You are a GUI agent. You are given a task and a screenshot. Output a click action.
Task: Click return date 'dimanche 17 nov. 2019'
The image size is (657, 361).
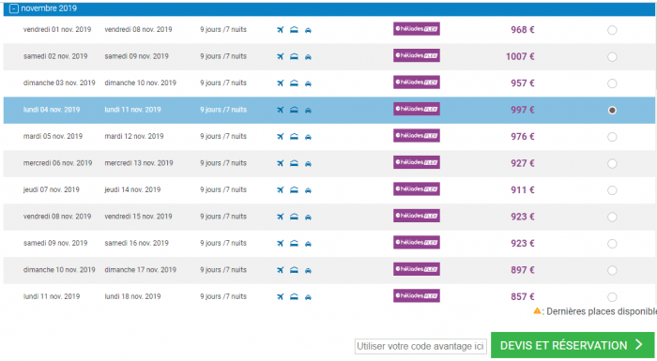click(141, 270)
